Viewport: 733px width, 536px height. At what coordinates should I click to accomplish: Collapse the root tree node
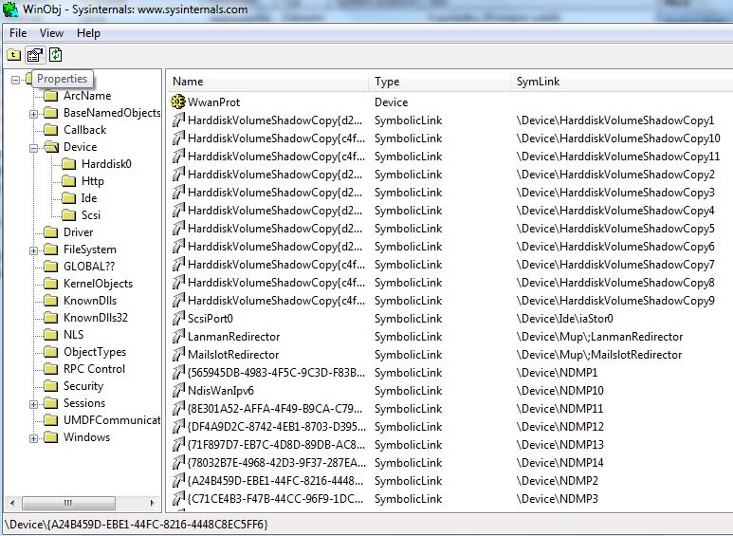click(15, 80)
